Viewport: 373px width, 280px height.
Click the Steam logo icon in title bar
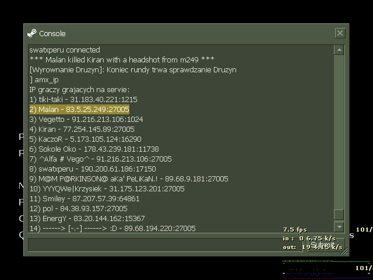pos(32,33)
